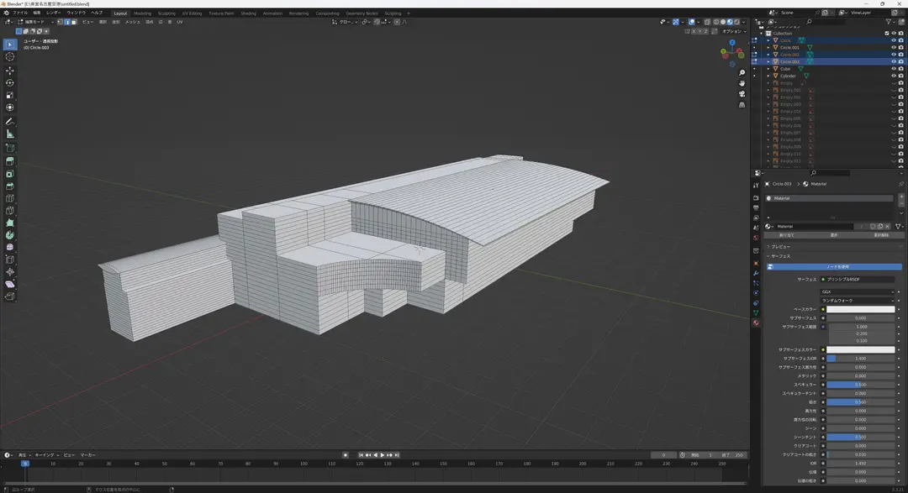Click the Assign material button
This screenshot has height=493, width=908.
pos(786,235)
